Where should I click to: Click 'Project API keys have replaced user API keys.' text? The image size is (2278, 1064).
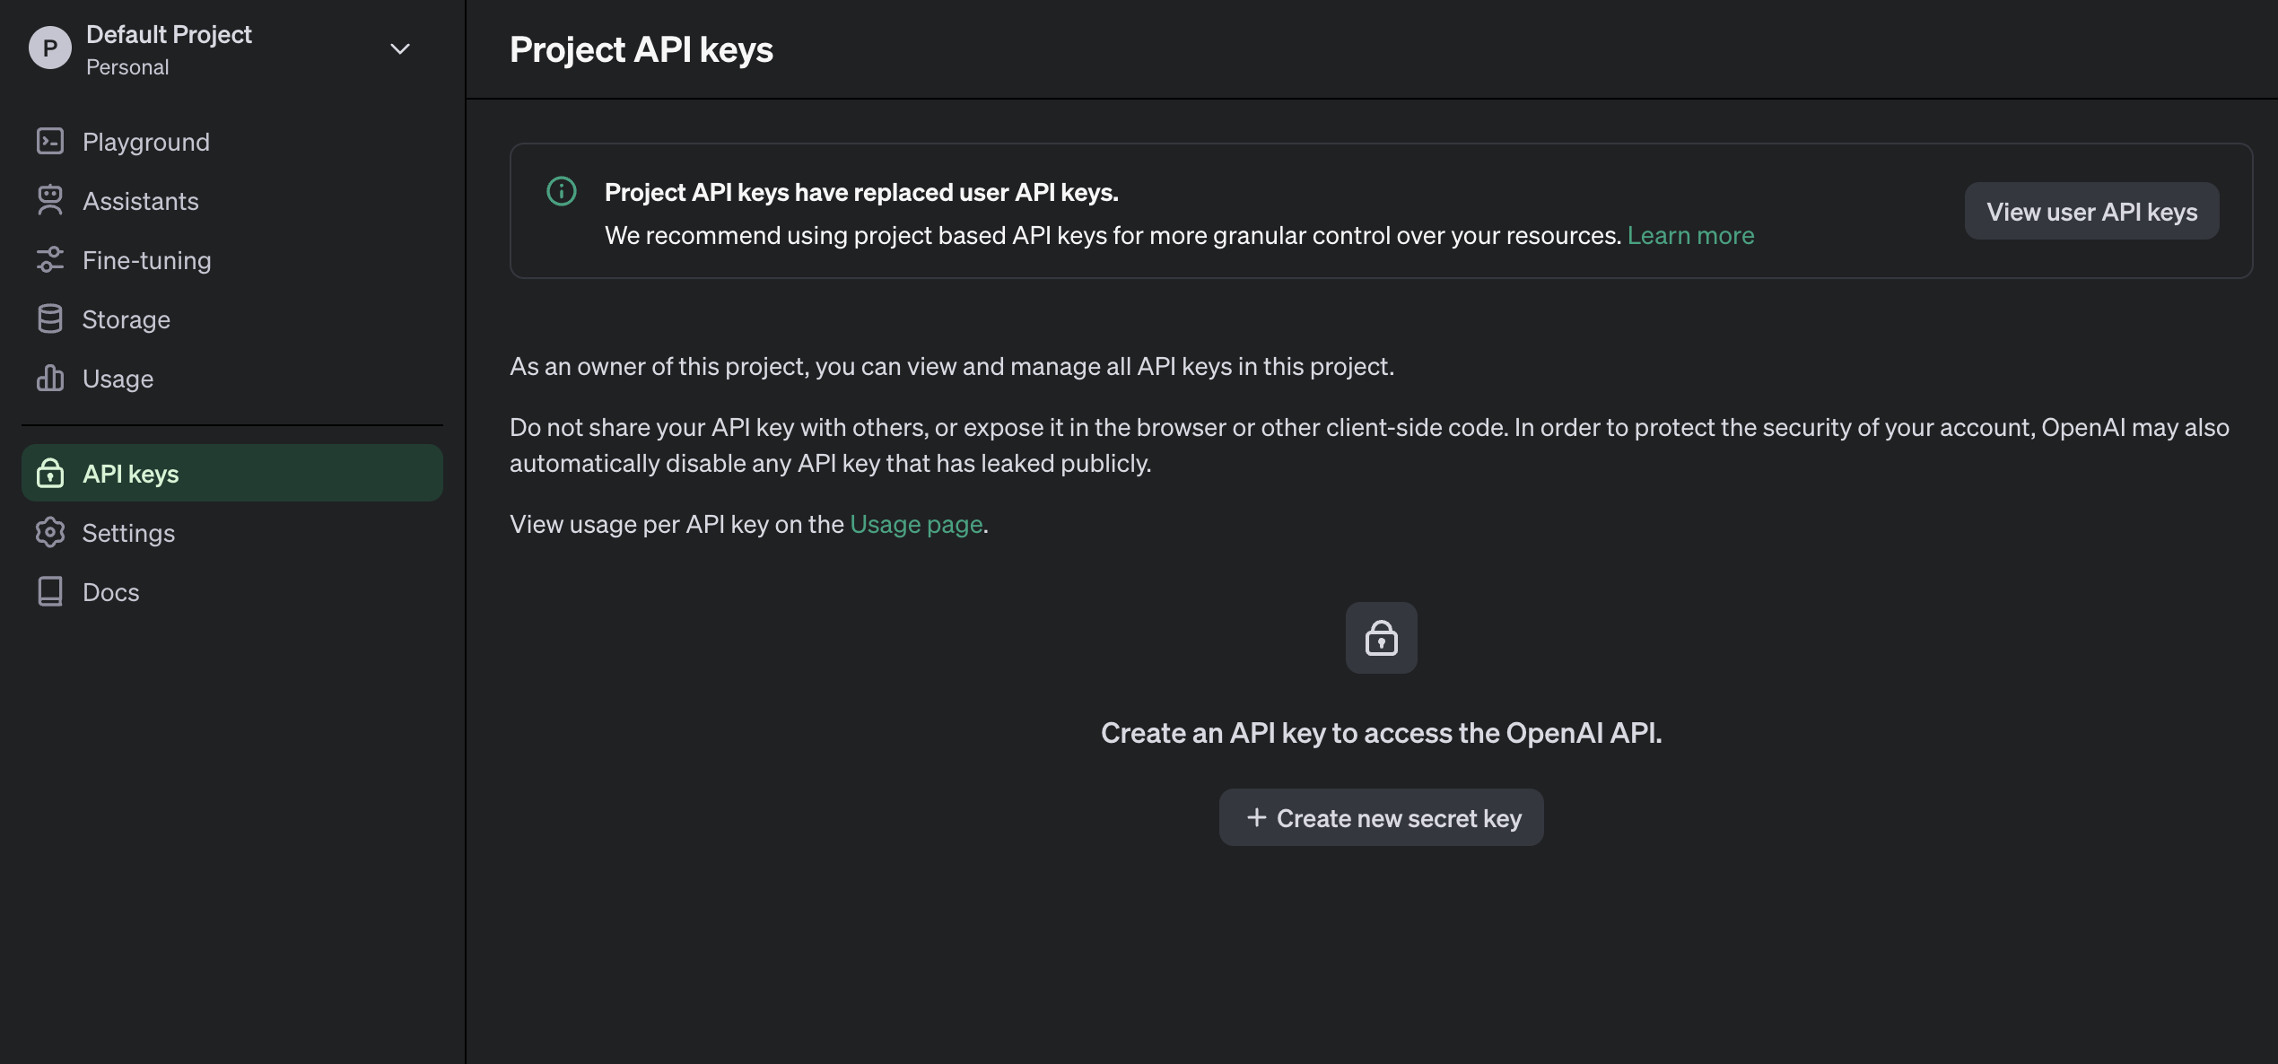pos(861,192)
